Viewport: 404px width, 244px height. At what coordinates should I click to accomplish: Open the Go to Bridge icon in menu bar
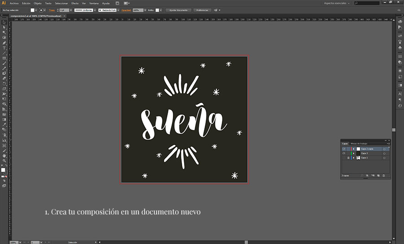[118, 3]
